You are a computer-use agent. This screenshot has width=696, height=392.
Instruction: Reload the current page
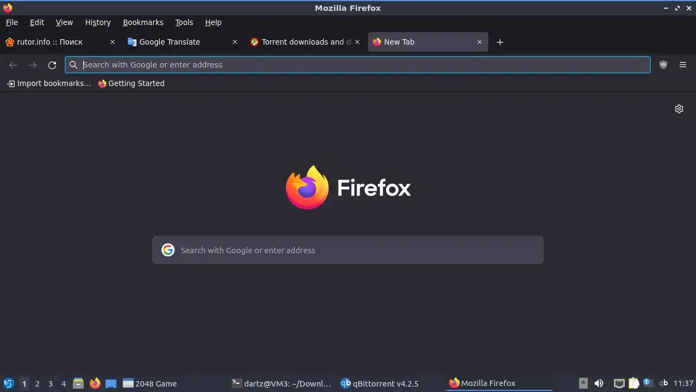[52, 65]
